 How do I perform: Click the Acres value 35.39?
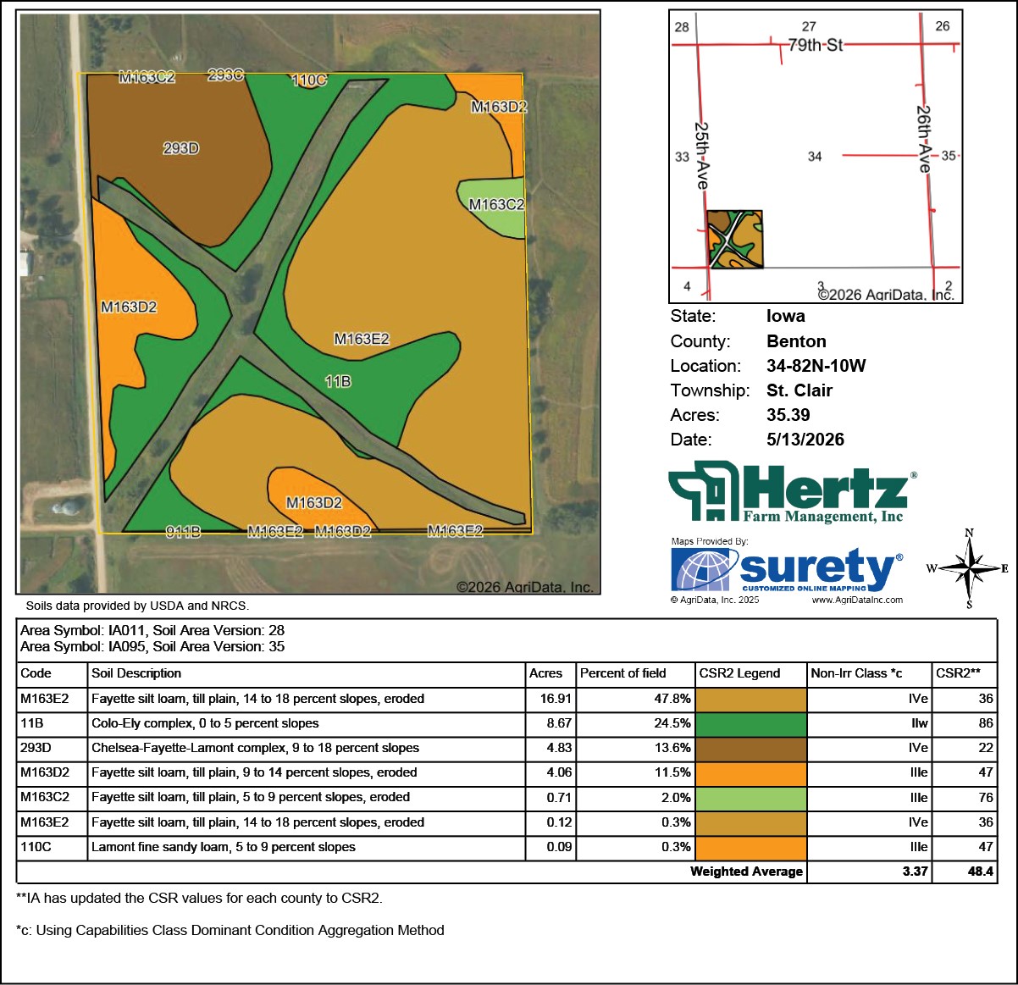(x=788, y=415)
